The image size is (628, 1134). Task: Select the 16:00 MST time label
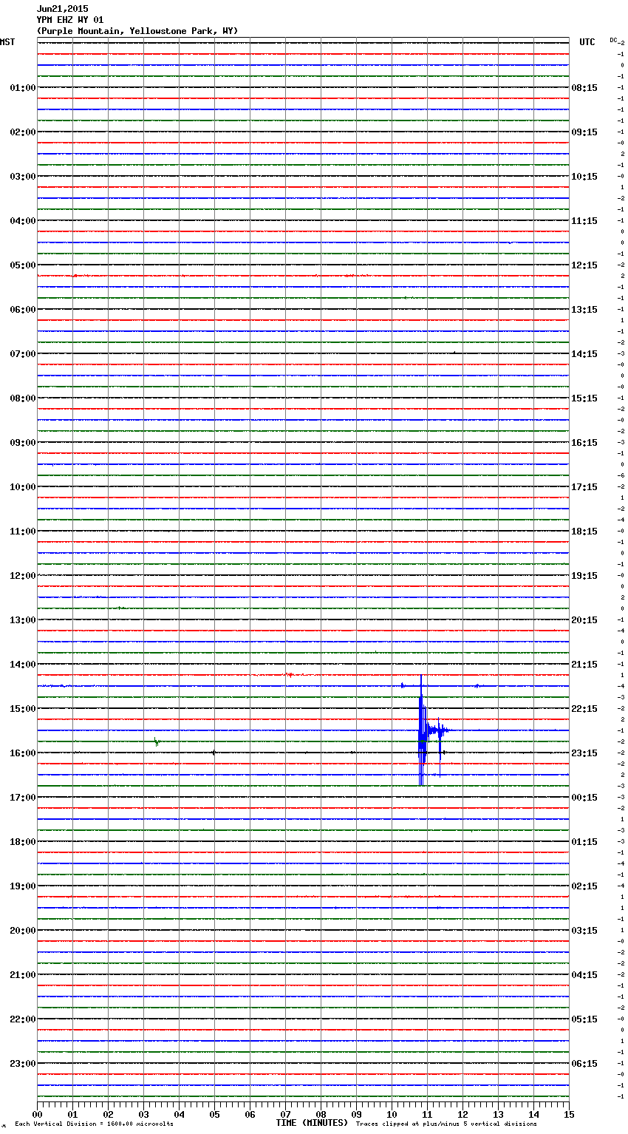coord(23,753)
